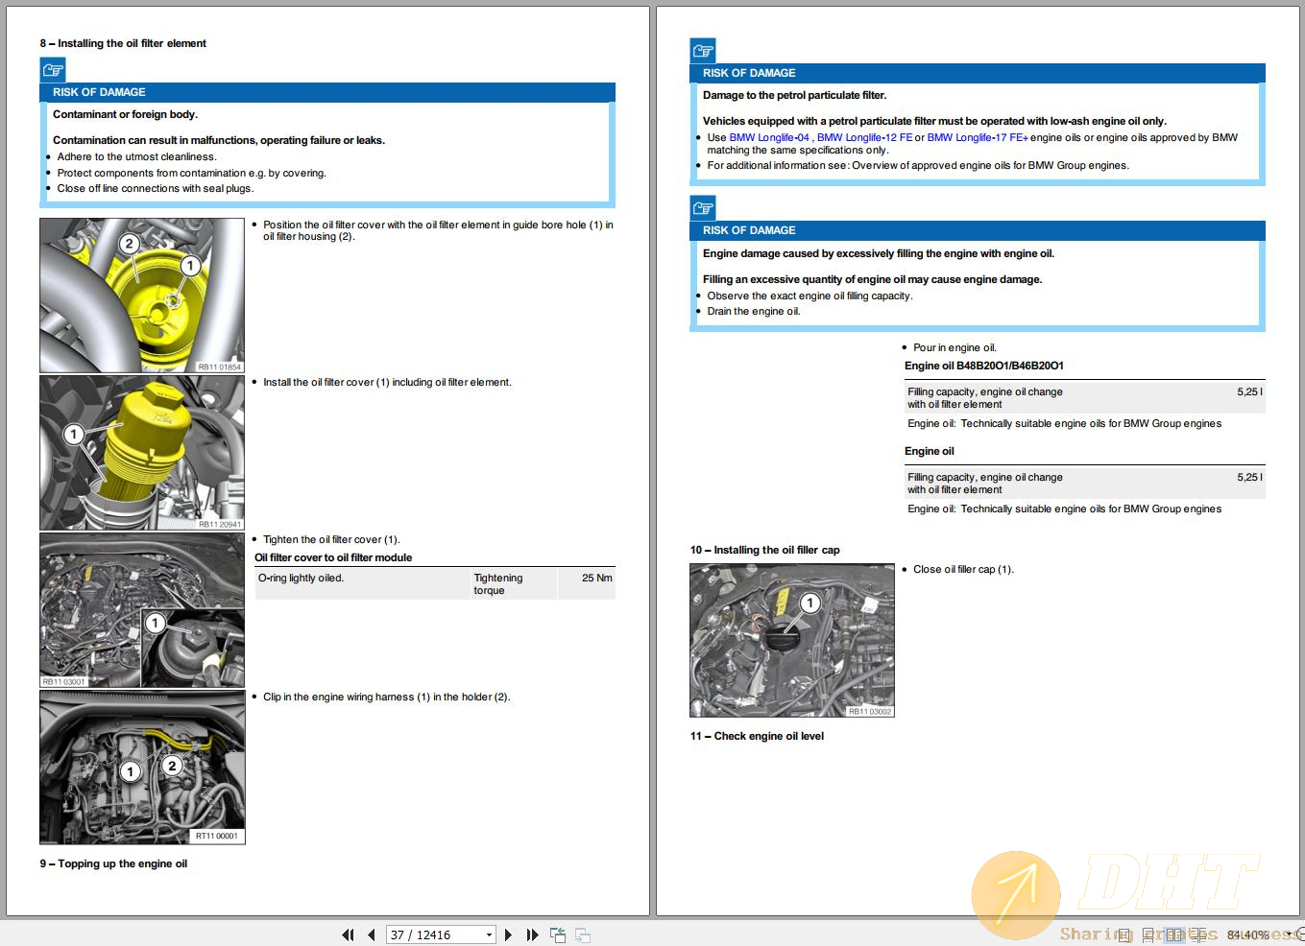Click the Damage to the petrol particulate filter line
1305x946 pixels.
(x=795, y=95)
